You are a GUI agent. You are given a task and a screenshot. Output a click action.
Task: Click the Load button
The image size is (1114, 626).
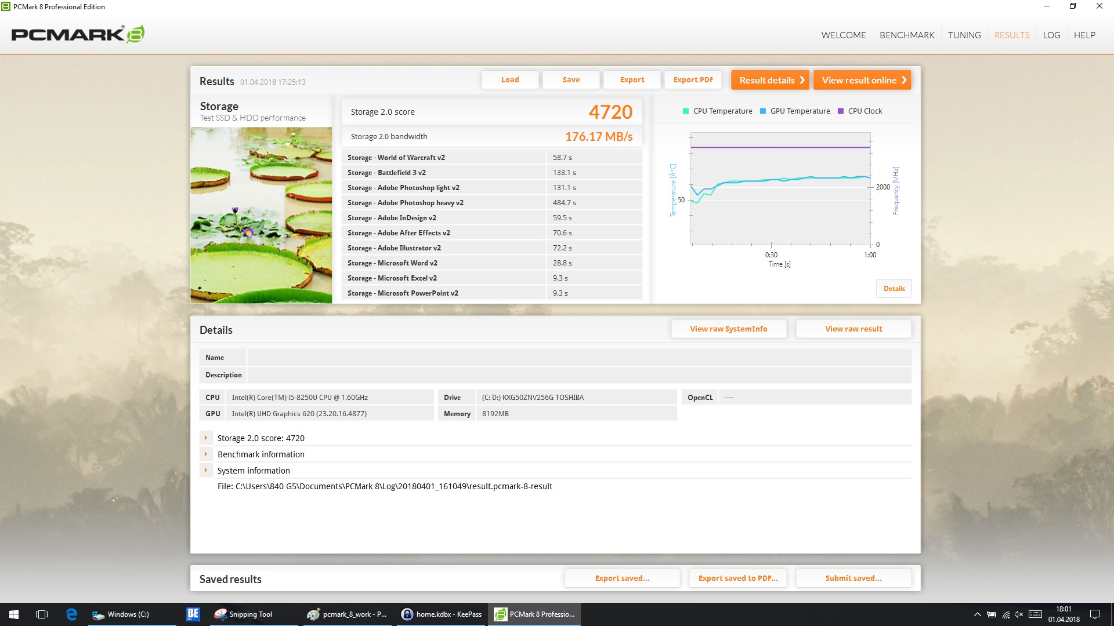pyautogui.click(x=510, y=80)
